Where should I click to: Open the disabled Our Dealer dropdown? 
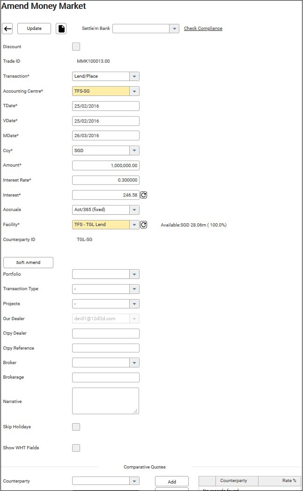coord(134,319)
